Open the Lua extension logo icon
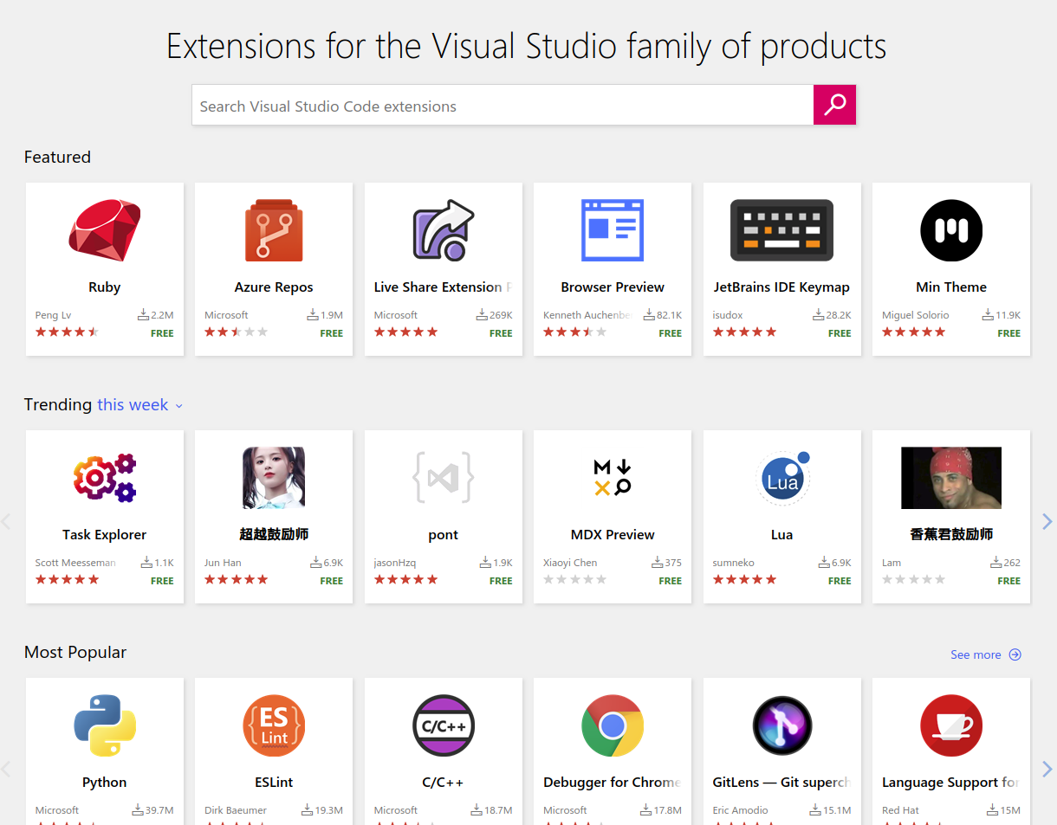This screenshot has width=1057, height=825. point(784,476)
